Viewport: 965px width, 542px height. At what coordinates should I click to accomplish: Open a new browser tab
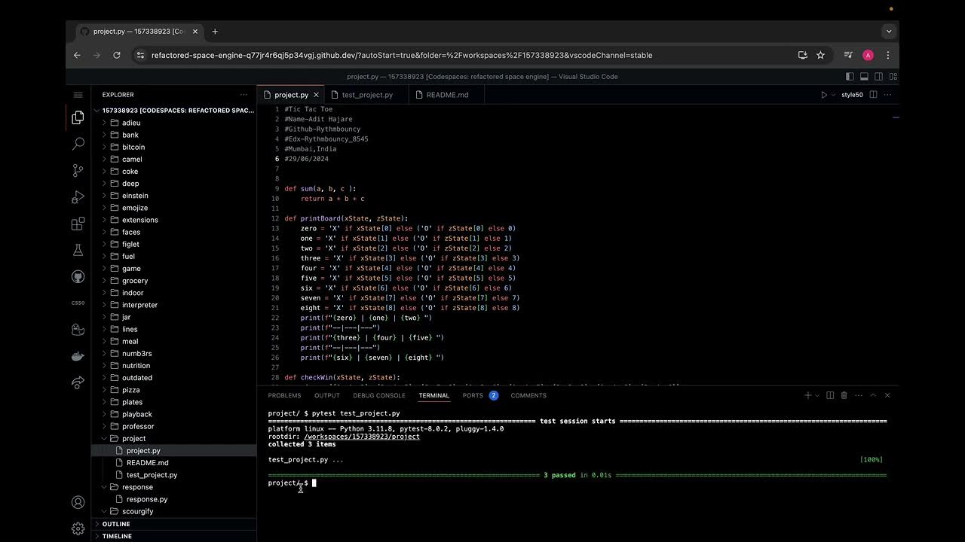tap(215, 32)
